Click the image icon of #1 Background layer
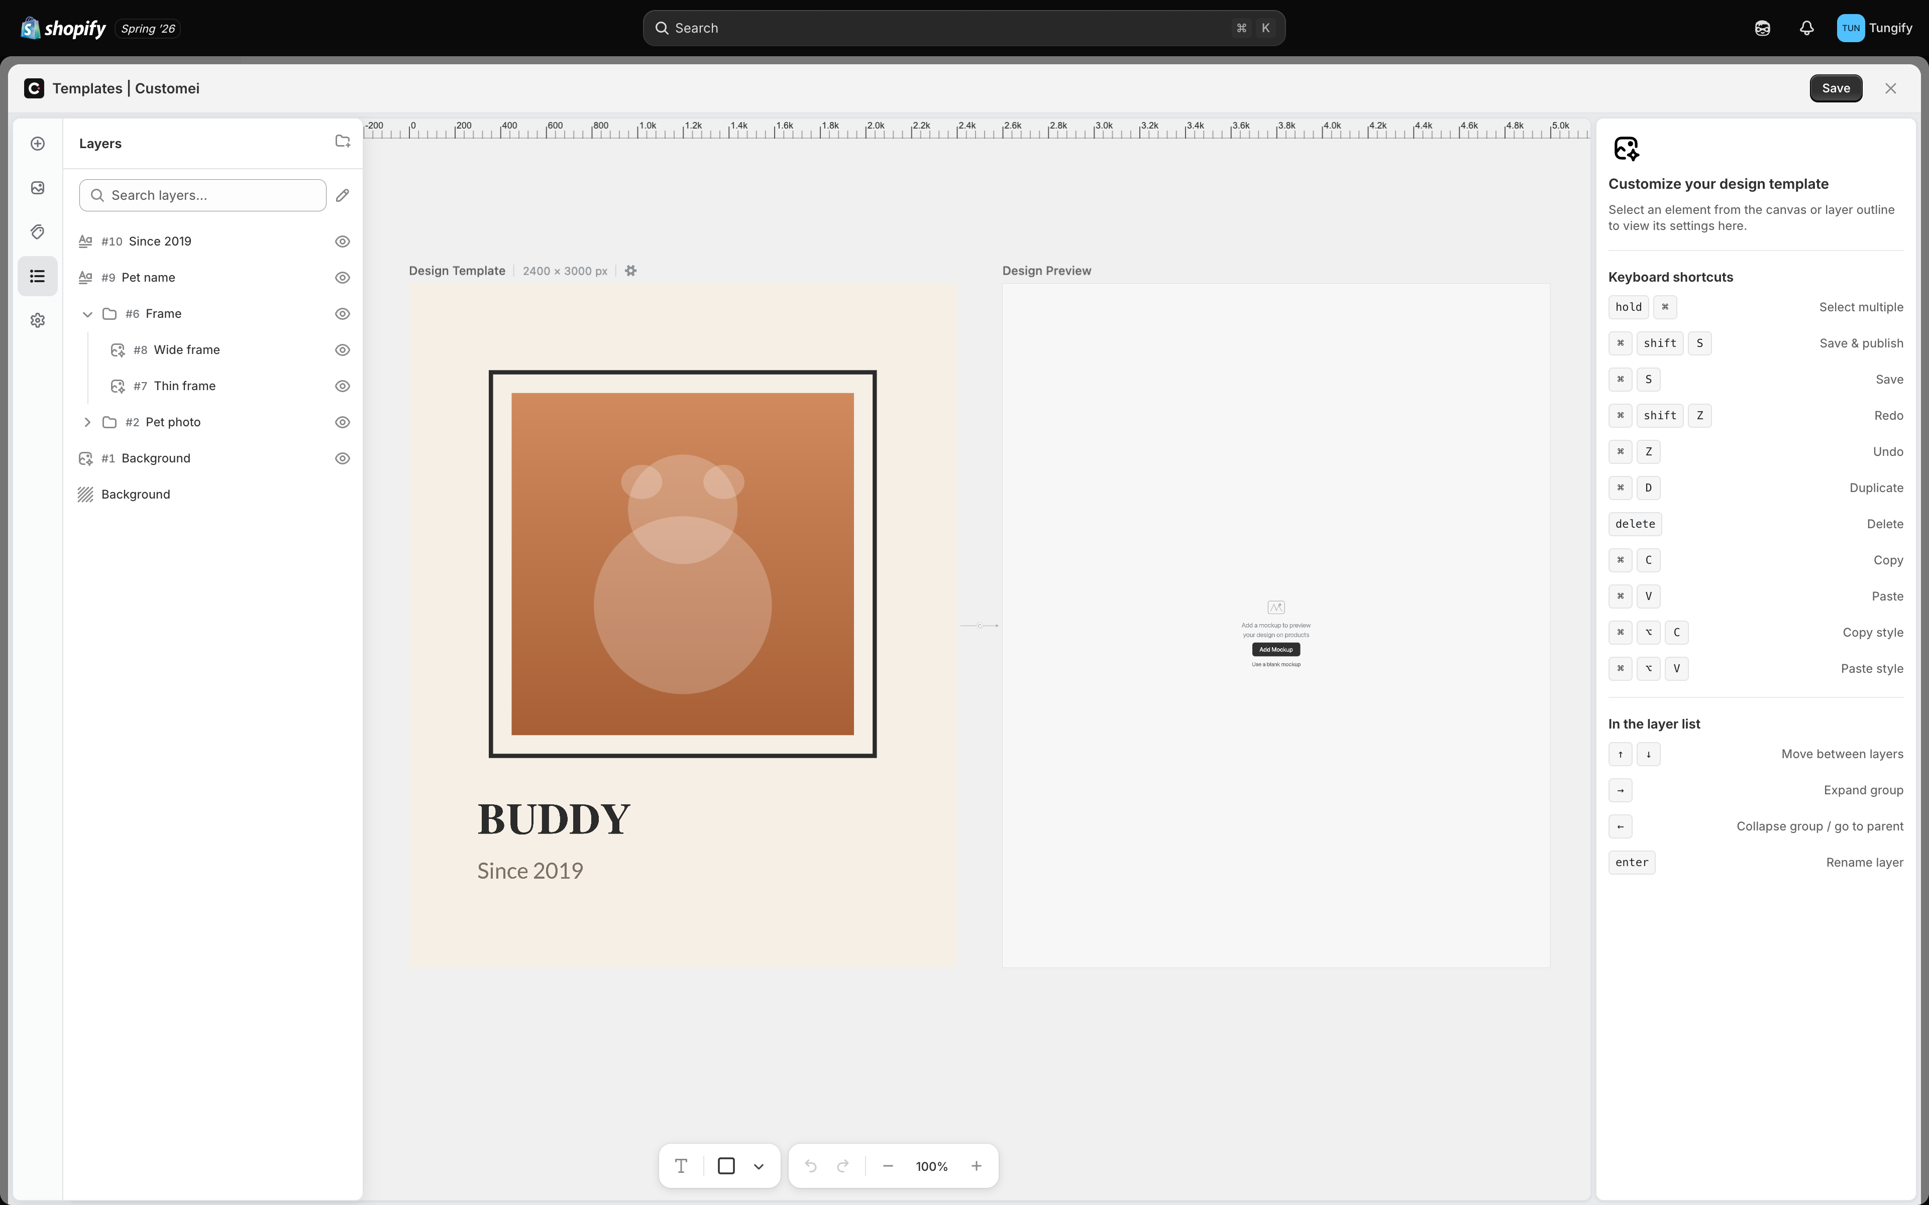This screenshot has height=1205, width=1929. pyautogui.click(x=85, y=458)
